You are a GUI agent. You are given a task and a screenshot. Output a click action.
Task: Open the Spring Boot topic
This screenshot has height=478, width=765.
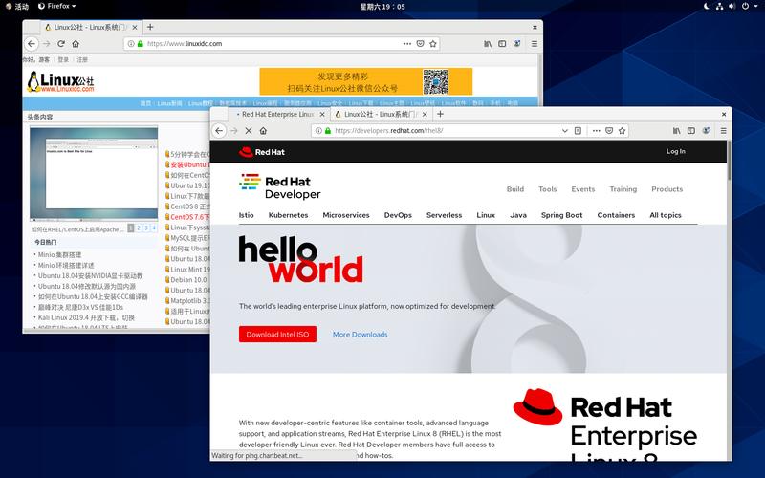561,214
